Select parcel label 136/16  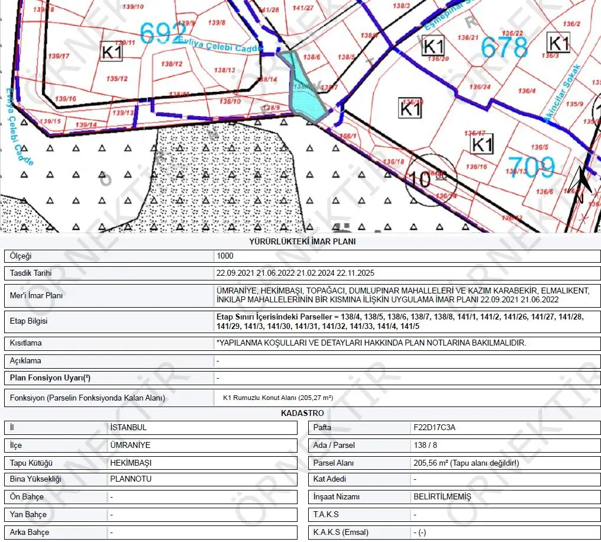pyautogui.click(x=476, y=166)
